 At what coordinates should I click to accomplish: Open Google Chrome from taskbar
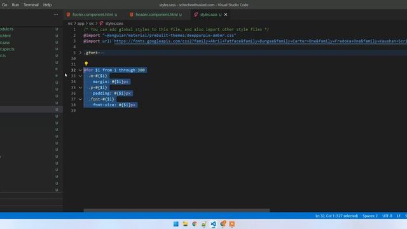[x=195, y=224]
